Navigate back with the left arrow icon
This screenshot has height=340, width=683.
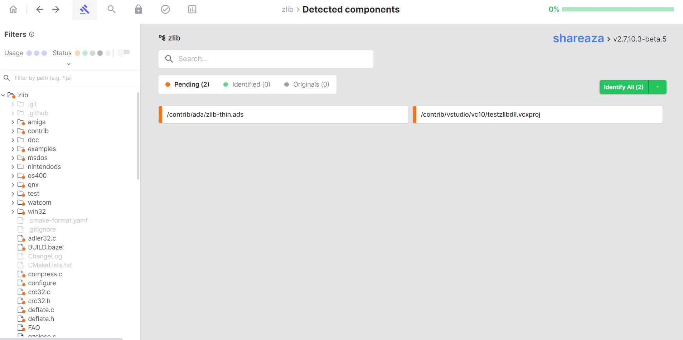click(x=40, y=9)
